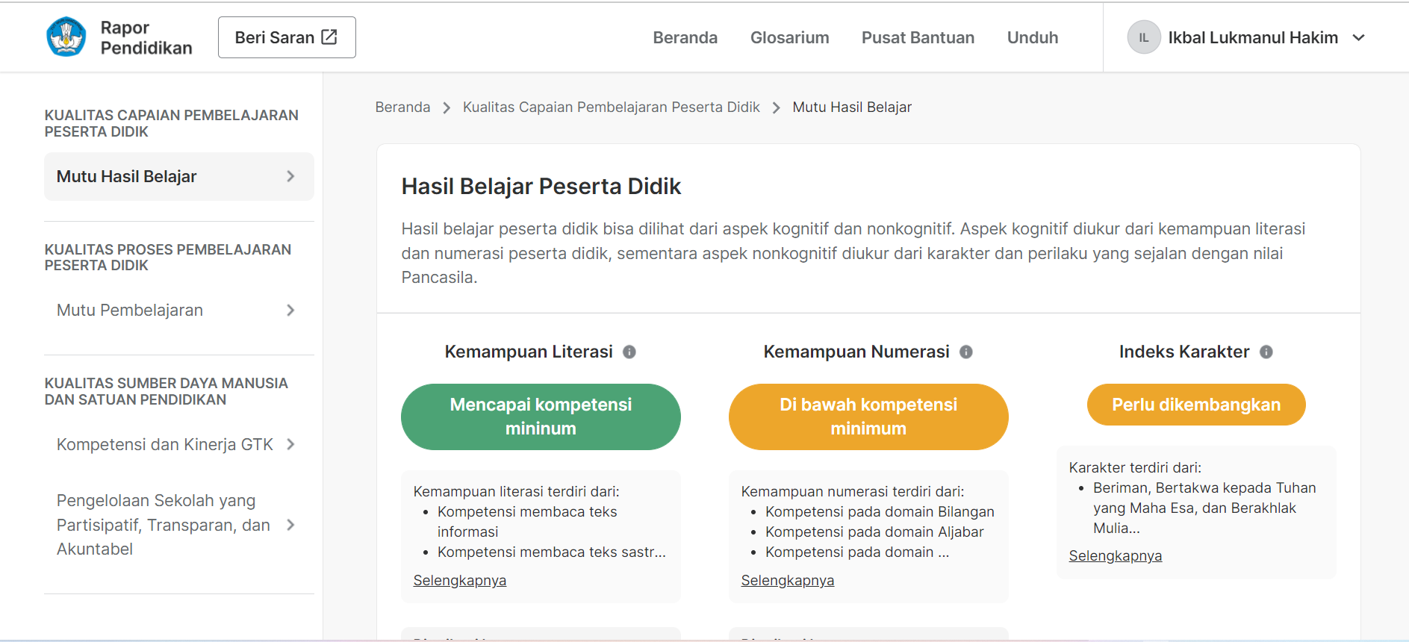Go to Beranda in top navigation

685,37
